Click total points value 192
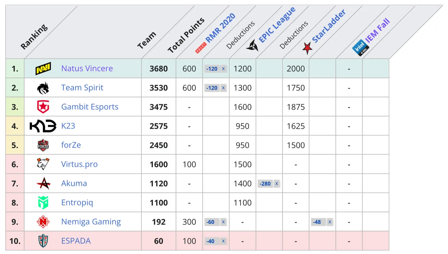 159,221
